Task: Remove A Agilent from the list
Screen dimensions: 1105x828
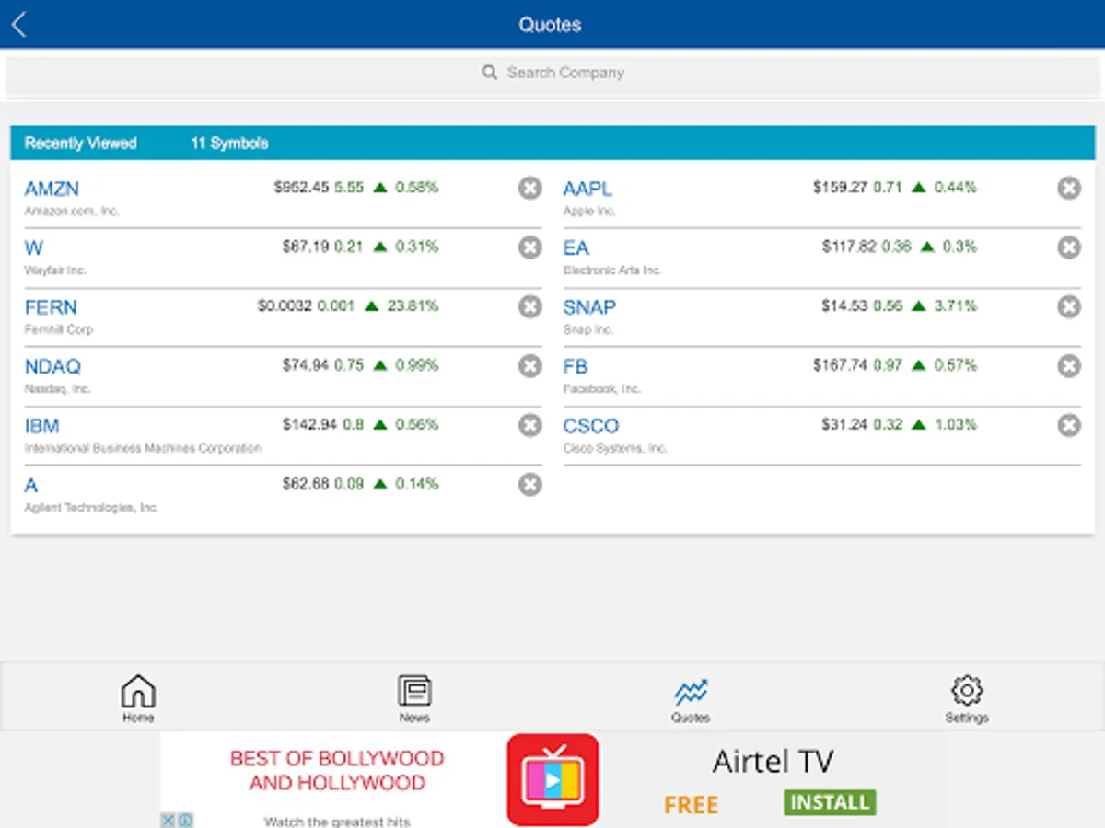Action: point(529,484)
